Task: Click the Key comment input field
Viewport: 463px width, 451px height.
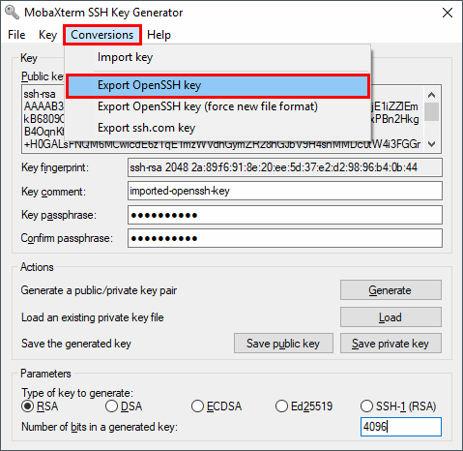Action: coord(285,191)
